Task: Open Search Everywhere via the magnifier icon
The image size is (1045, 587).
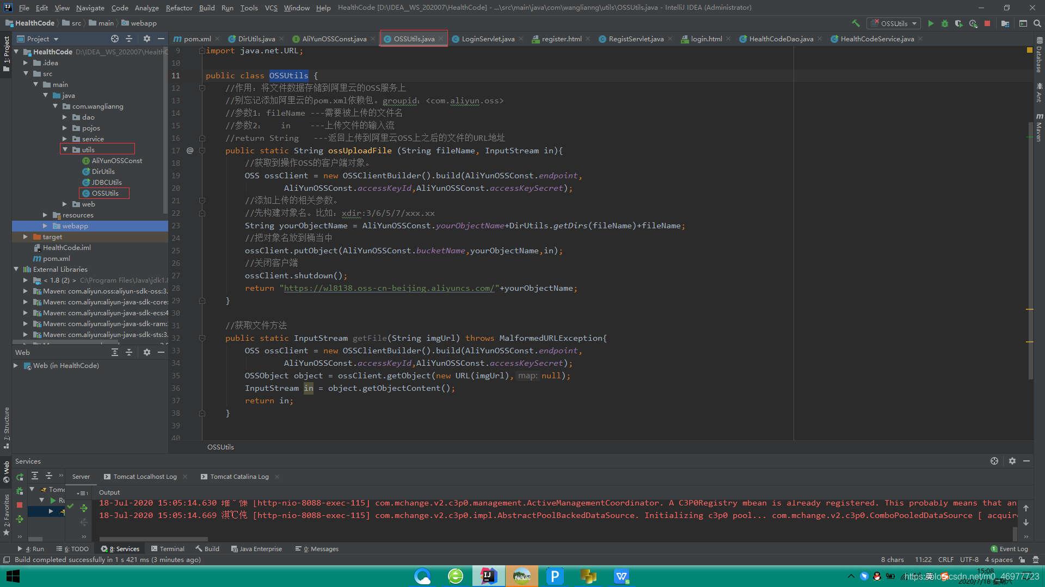Action: click(1037, 23)
